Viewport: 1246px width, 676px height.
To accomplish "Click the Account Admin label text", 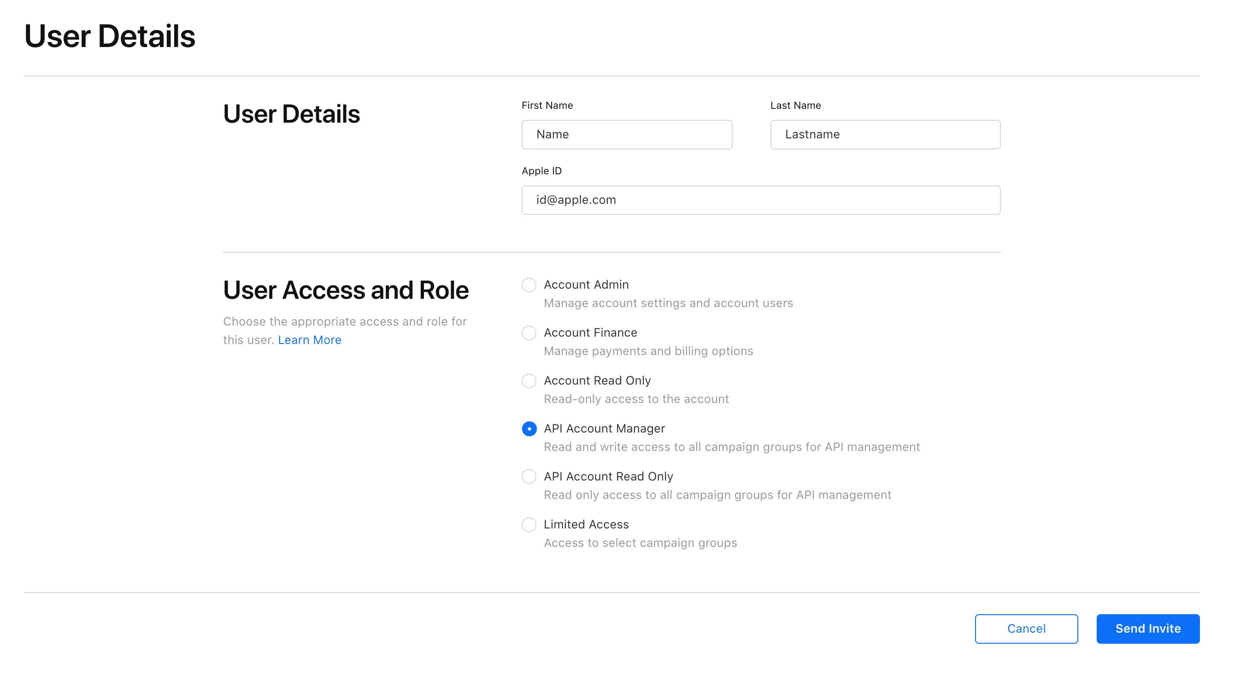I will click(586, 285).
